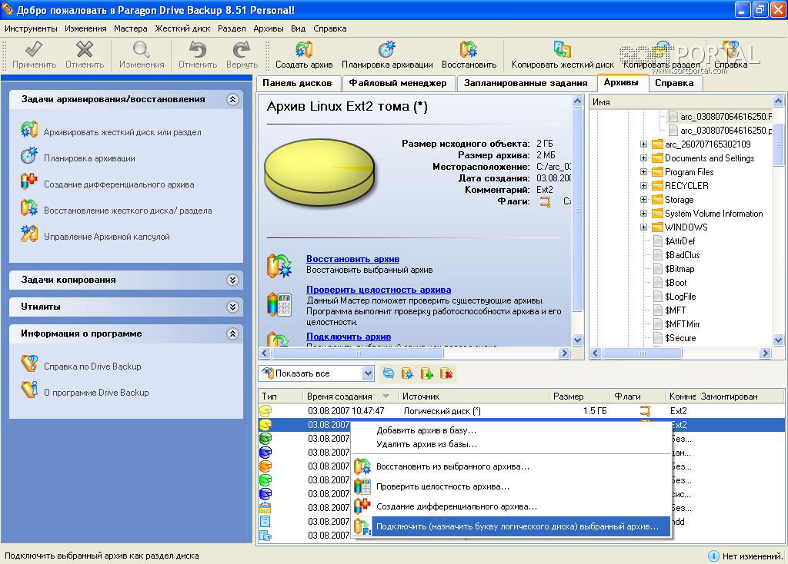This screenshot has width=788, height=564.
Task: Open the Жесткий диск menu
Action: coord(182,28)
